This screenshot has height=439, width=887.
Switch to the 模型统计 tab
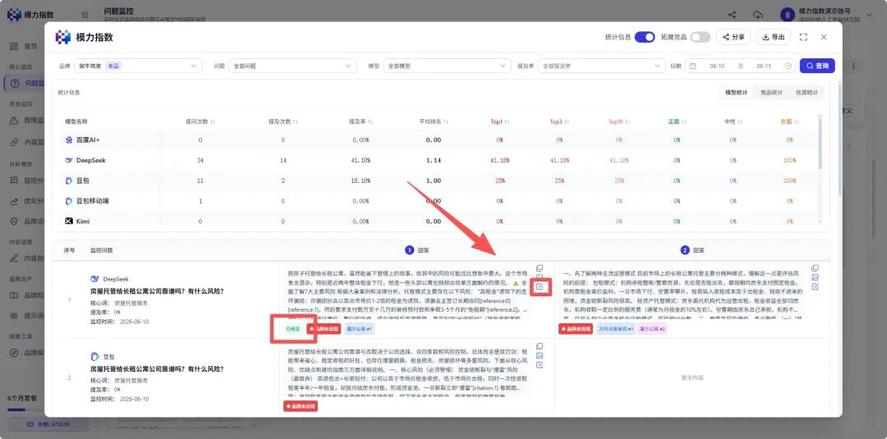point(737,92)
